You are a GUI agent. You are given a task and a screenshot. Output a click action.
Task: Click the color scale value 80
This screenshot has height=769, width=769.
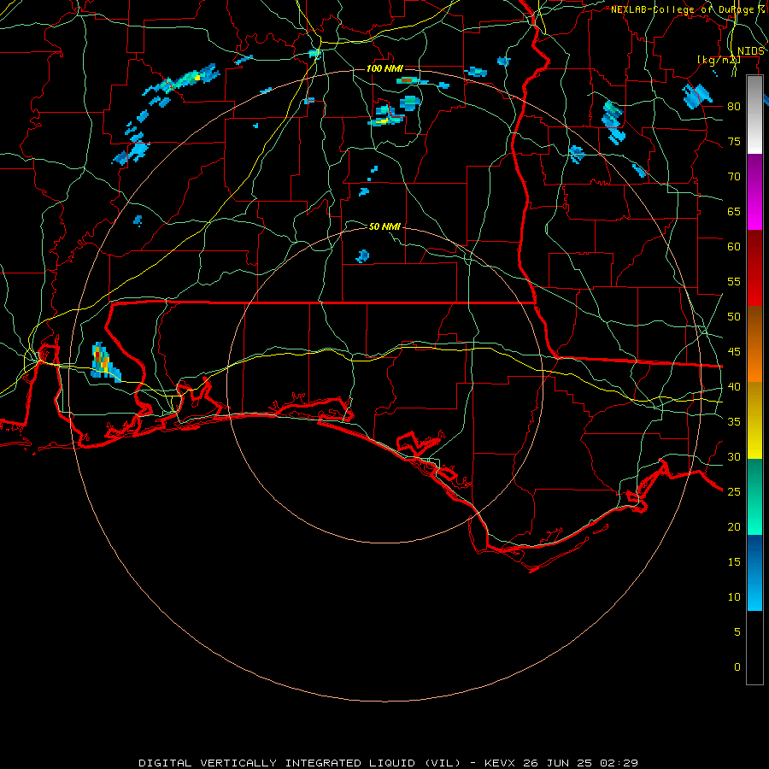(x=734, y=107)
